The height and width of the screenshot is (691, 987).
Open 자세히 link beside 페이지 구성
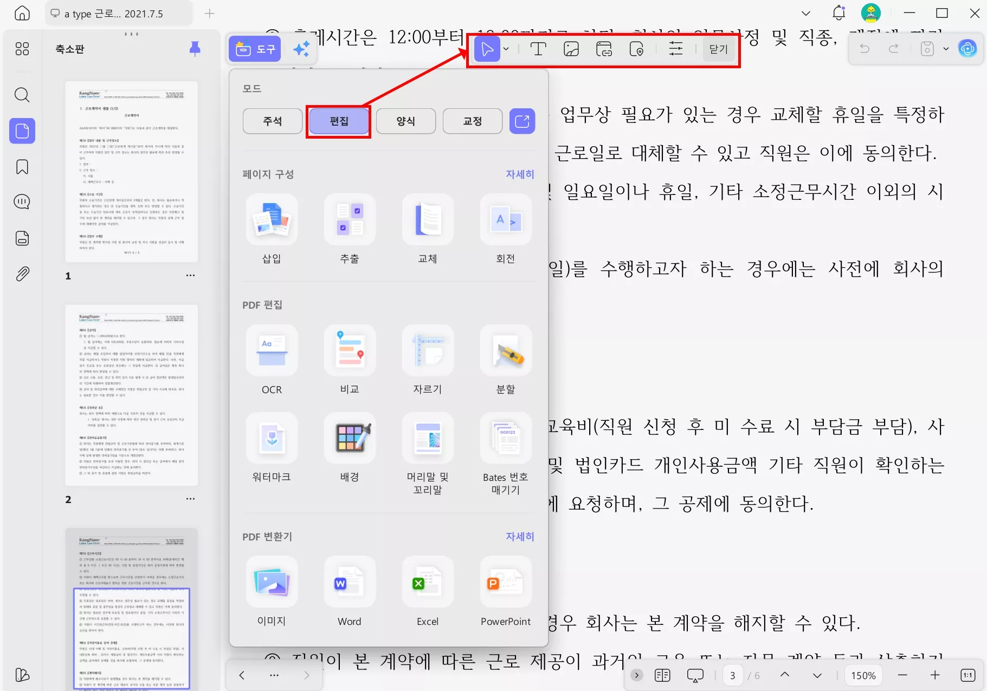(519, 174)
